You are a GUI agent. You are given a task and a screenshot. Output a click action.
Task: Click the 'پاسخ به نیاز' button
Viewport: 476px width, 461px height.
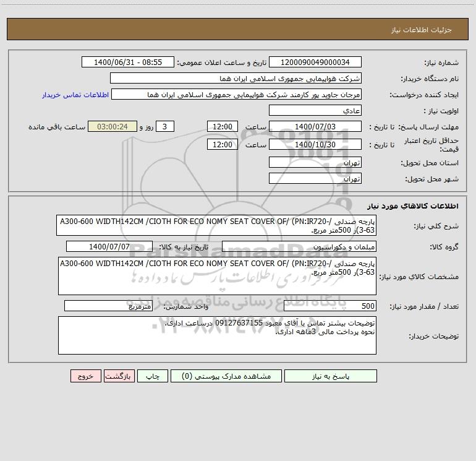[331, 376]
